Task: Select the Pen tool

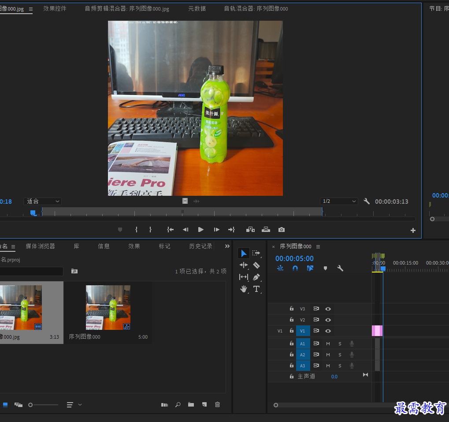Action: (x=256, y=277)
